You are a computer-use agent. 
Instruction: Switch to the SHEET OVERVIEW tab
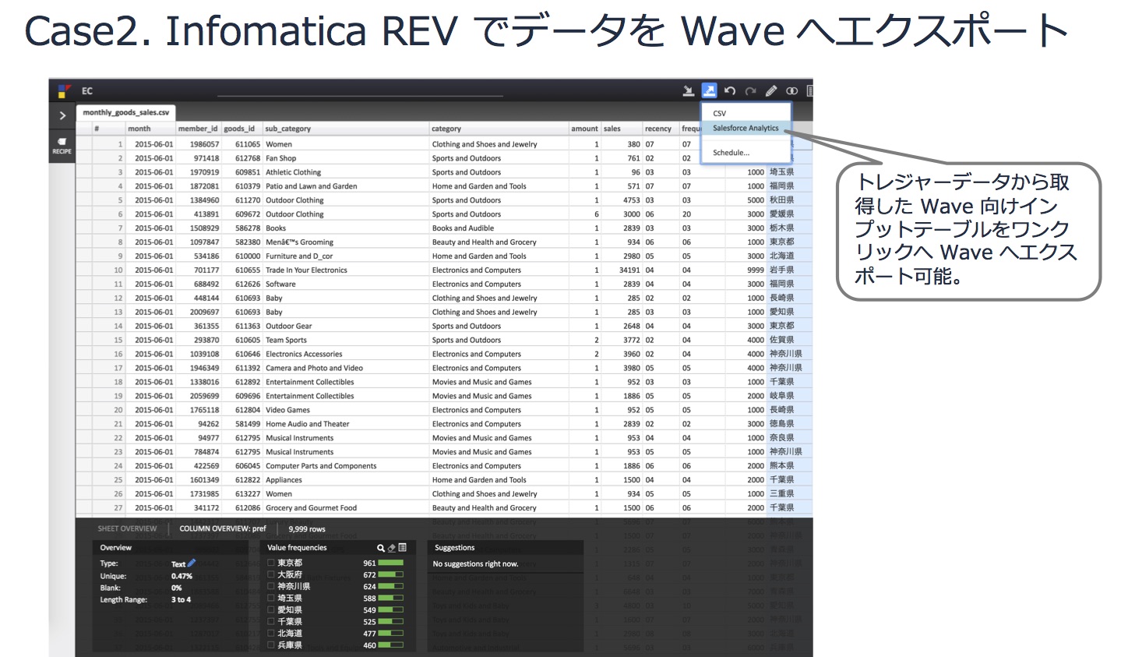pyautogui.click(x=127, y=528)
